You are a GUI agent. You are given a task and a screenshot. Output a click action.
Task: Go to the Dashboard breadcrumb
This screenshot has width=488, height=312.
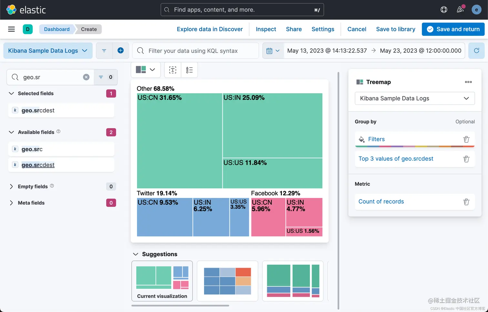[57, 29]
